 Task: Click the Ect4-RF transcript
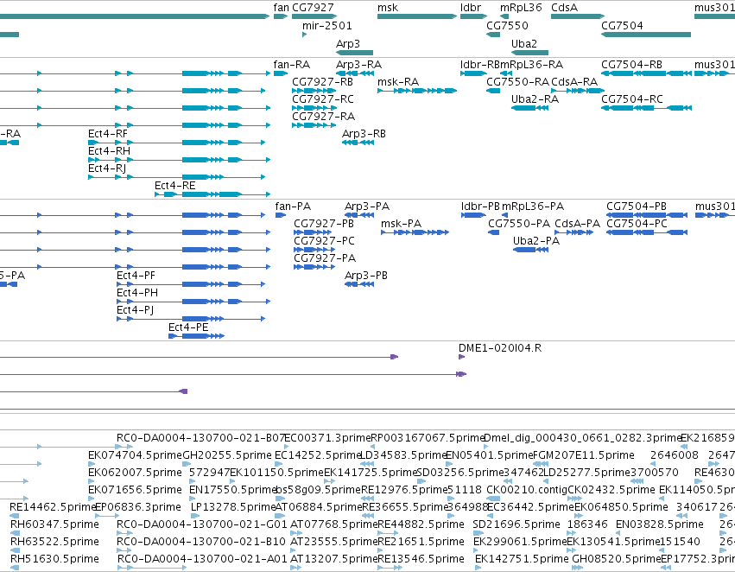click(x=177, y=143)
